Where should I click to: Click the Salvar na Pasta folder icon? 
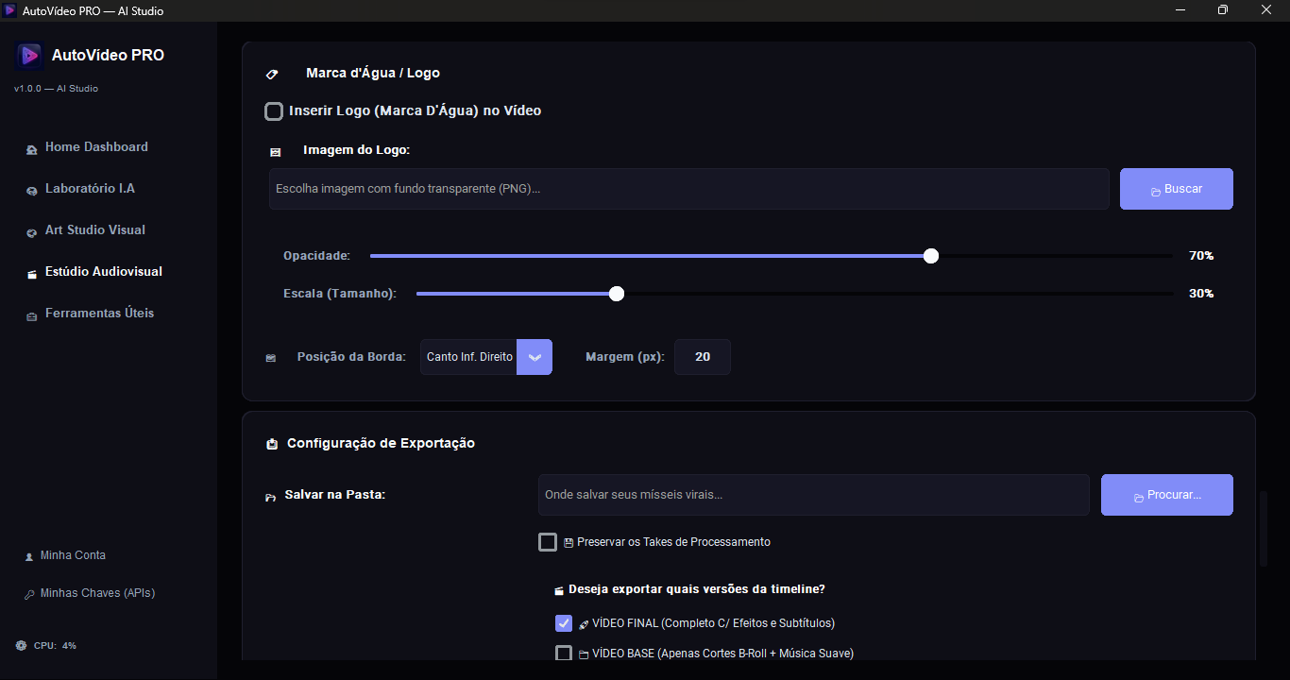[271, 496]
